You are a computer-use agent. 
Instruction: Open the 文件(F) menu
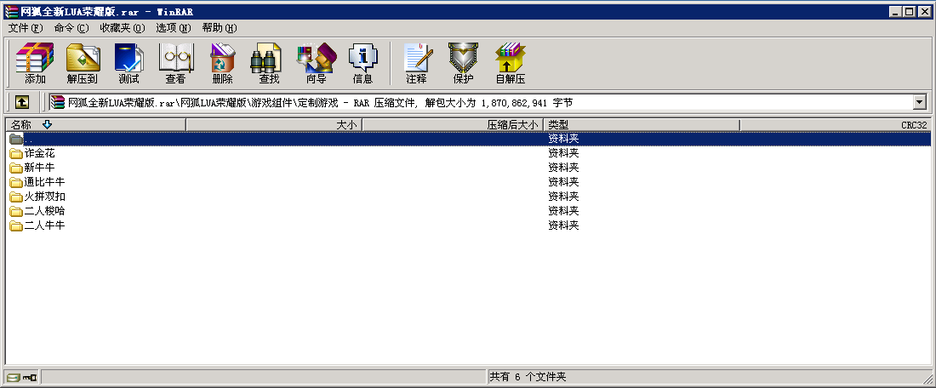pyautogui.click(x=25, y=27)
